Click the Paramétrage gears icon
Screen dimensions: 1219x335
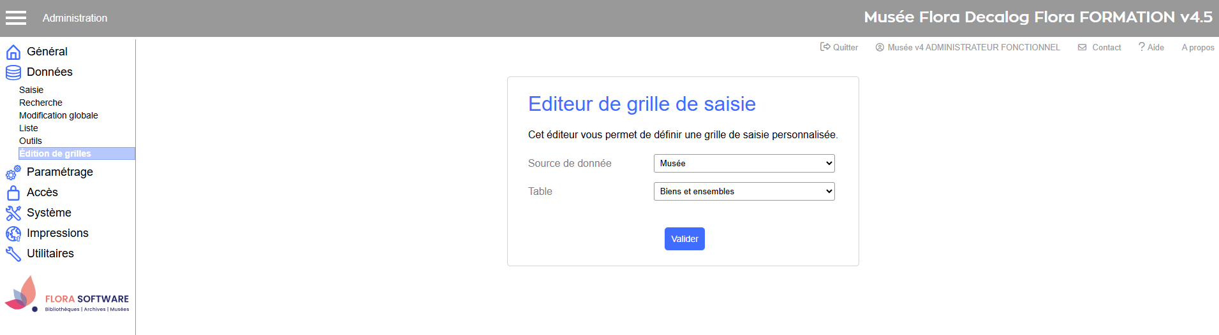(13, 172)
